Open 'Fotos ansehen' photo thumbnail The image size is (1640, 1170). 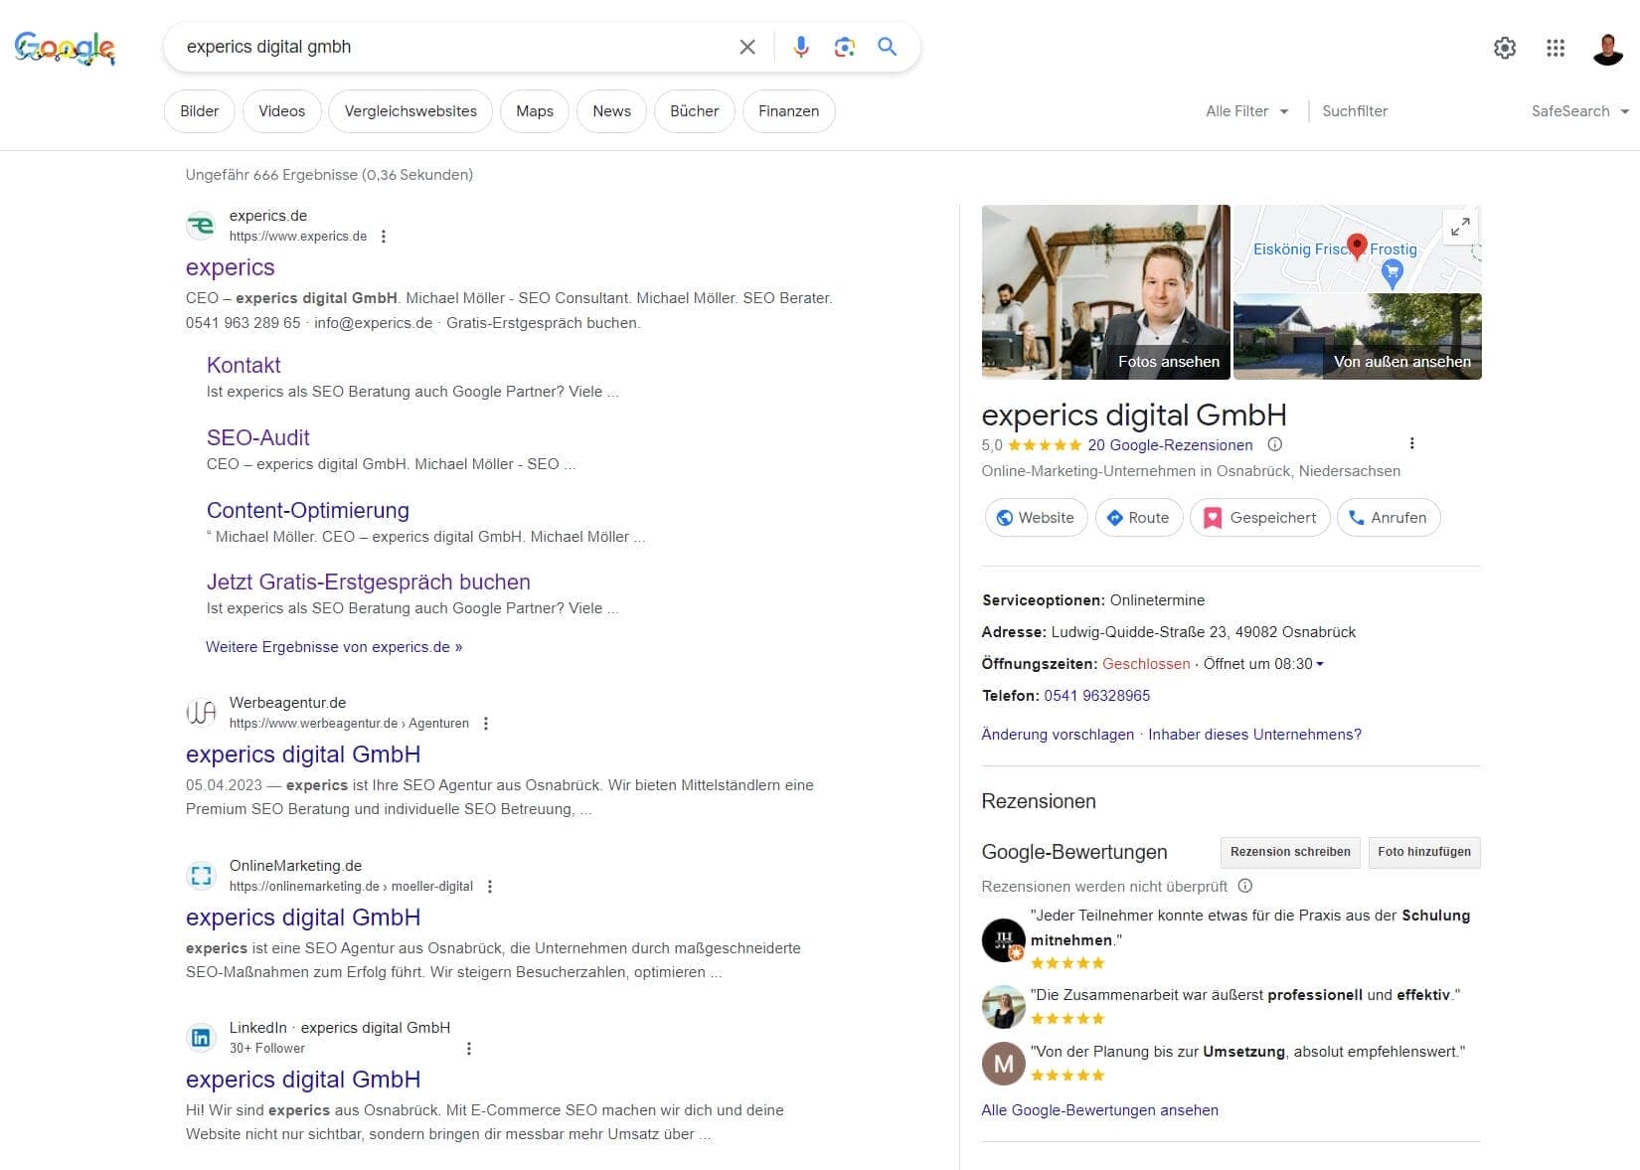(1105, 292)
